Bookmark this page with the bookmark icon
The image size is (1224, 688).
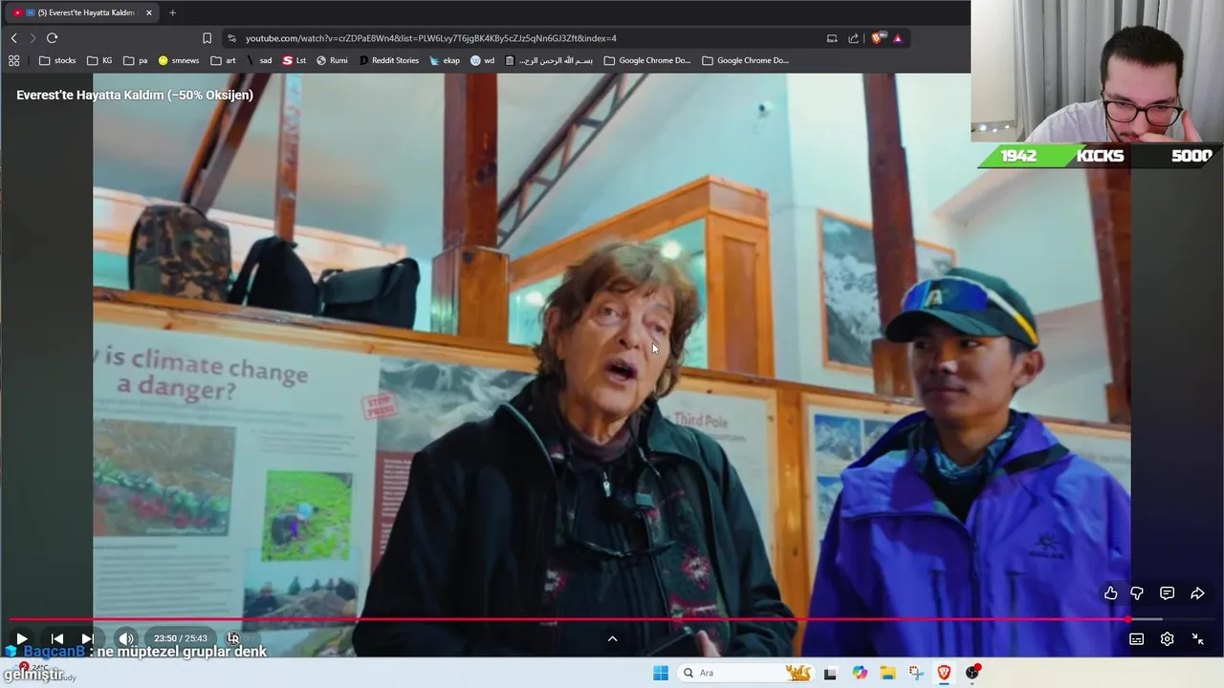[x=207, y=38]
